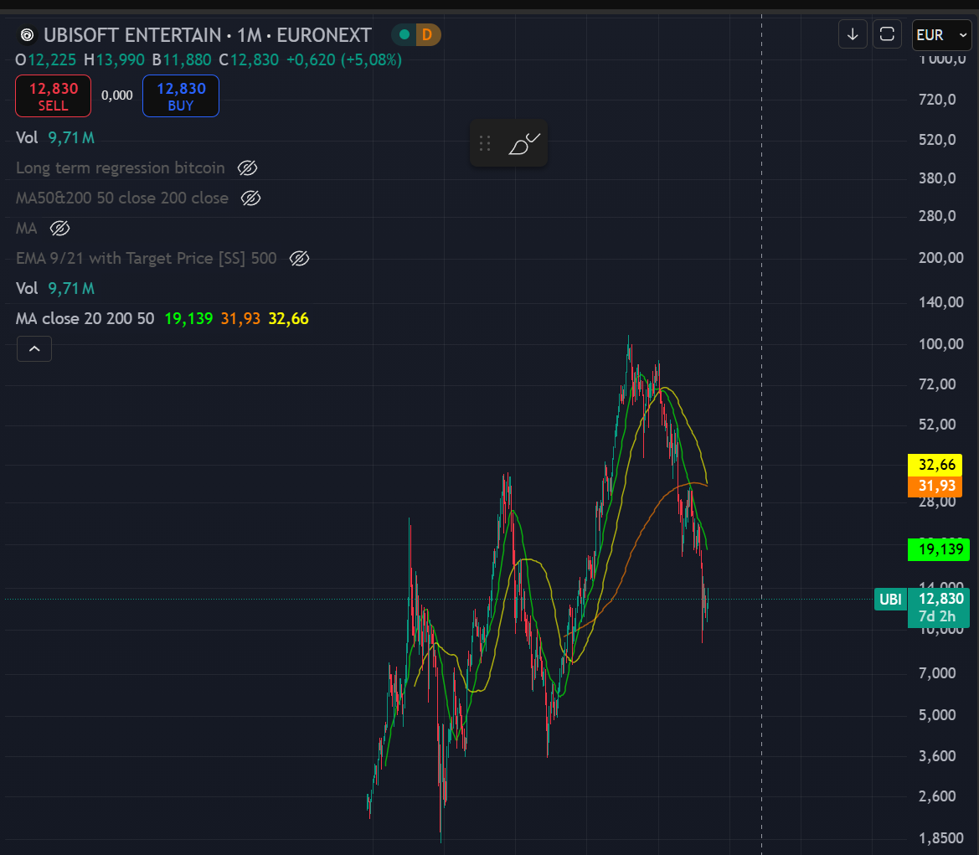
Task: Click the 720,0 price scale level
Action: click(937, 100)
